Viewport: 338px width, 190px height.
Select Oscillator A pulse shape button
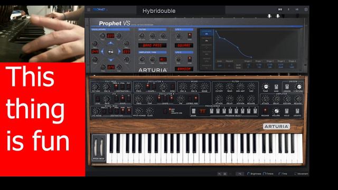click(x=154, y=87)
